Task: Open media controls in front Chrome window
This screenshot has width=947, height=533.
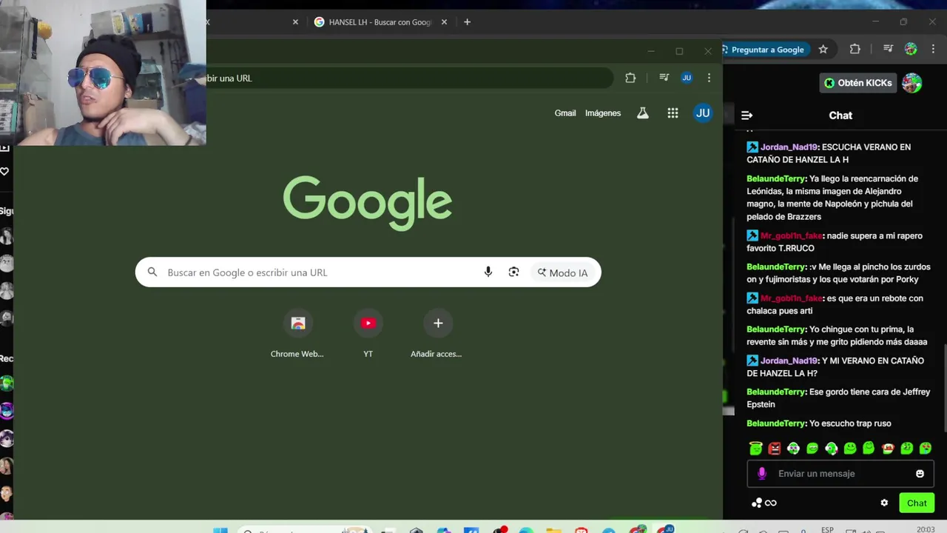Action: point(664,78)
